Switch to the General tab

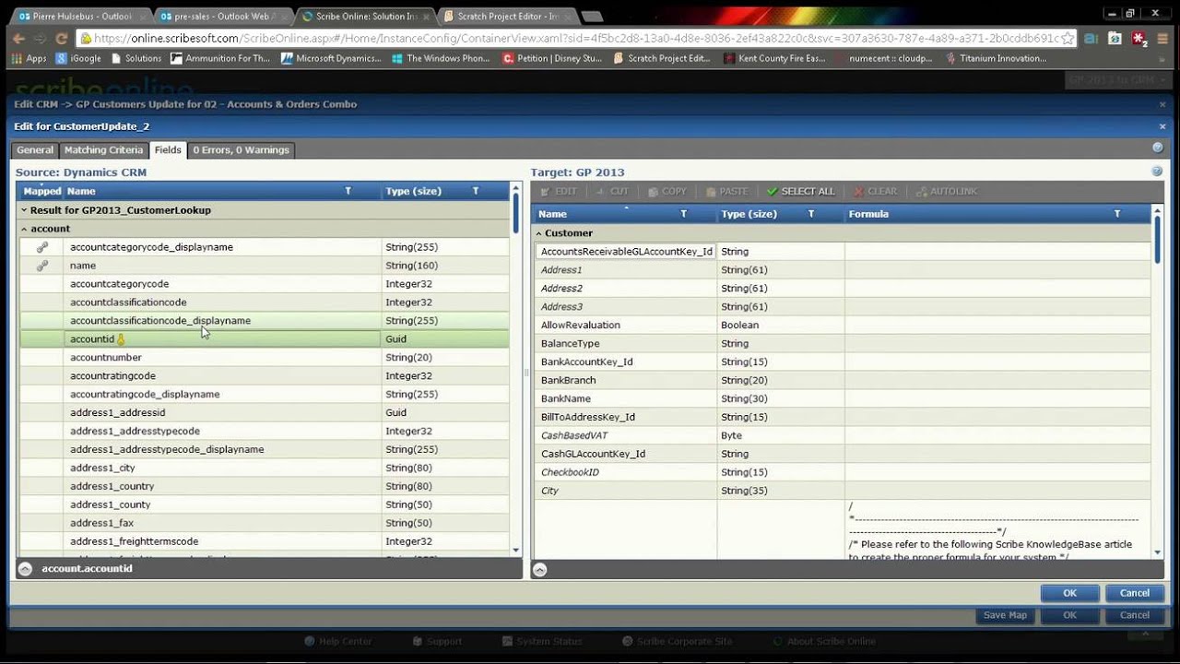coord(35,149)
